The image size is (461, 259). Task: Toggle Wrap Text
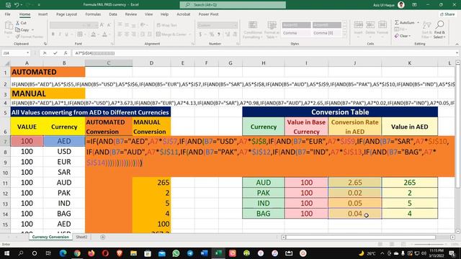pyautogui.click(x=166, y=25)
